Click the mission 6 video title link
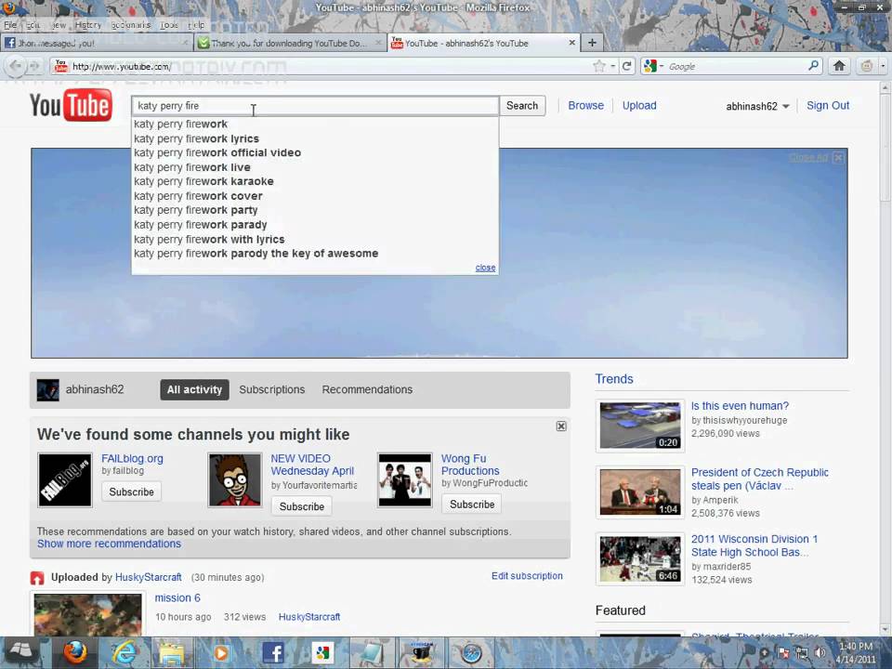Viewport: 892px width, 669px height. tap(177, 597)
